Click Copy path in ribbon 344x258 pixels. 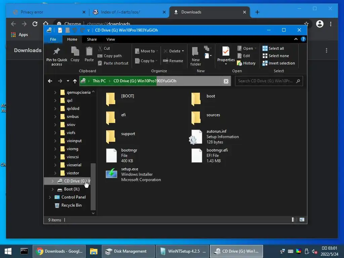(x=110, y=56)
